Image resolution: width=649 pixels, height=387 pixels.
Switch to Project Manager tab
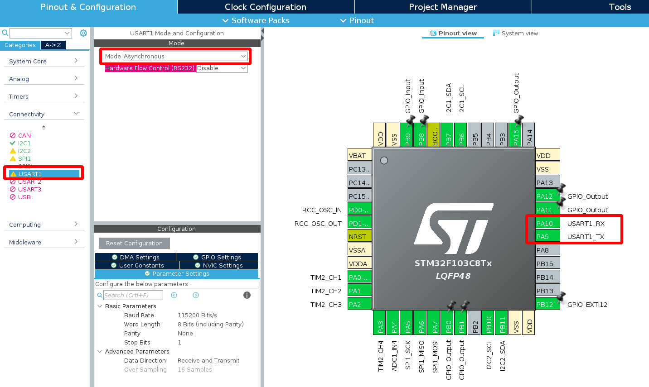(x=443, y=7)
